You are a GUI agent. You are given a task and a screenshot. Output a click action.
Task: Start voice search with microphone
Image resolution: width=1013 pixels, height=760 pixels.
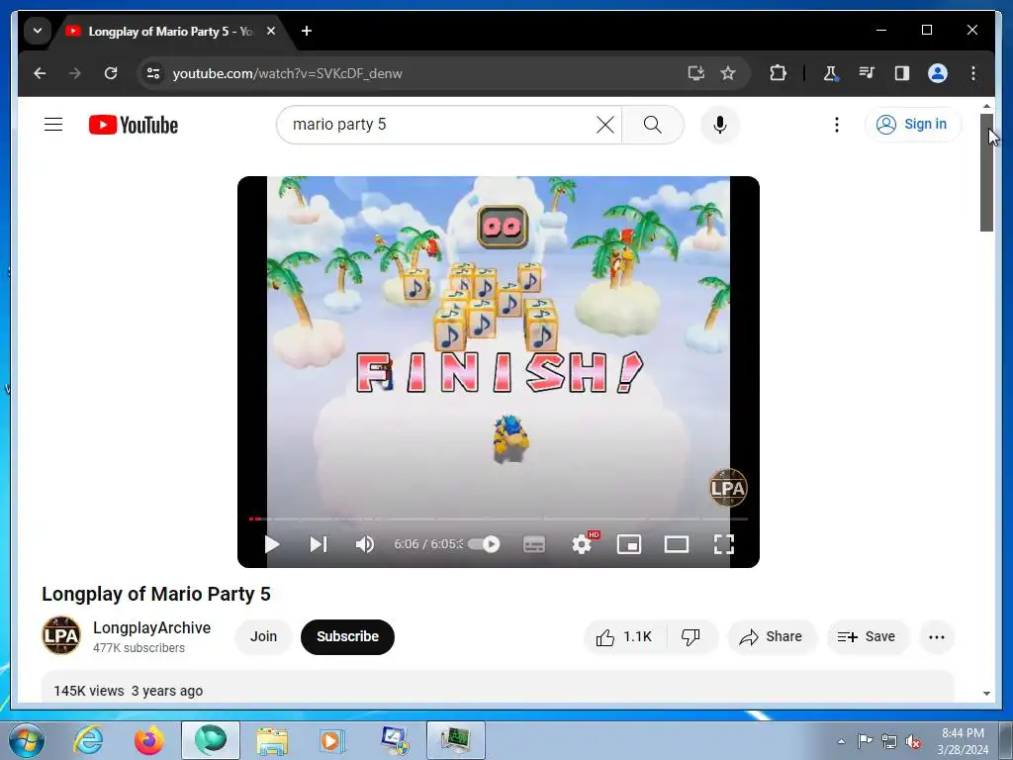pyautogui.click(x=720, y=124)
